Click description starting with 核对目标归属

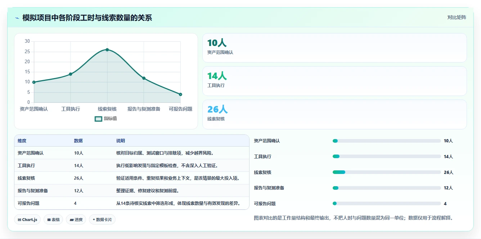click(165, 153)
